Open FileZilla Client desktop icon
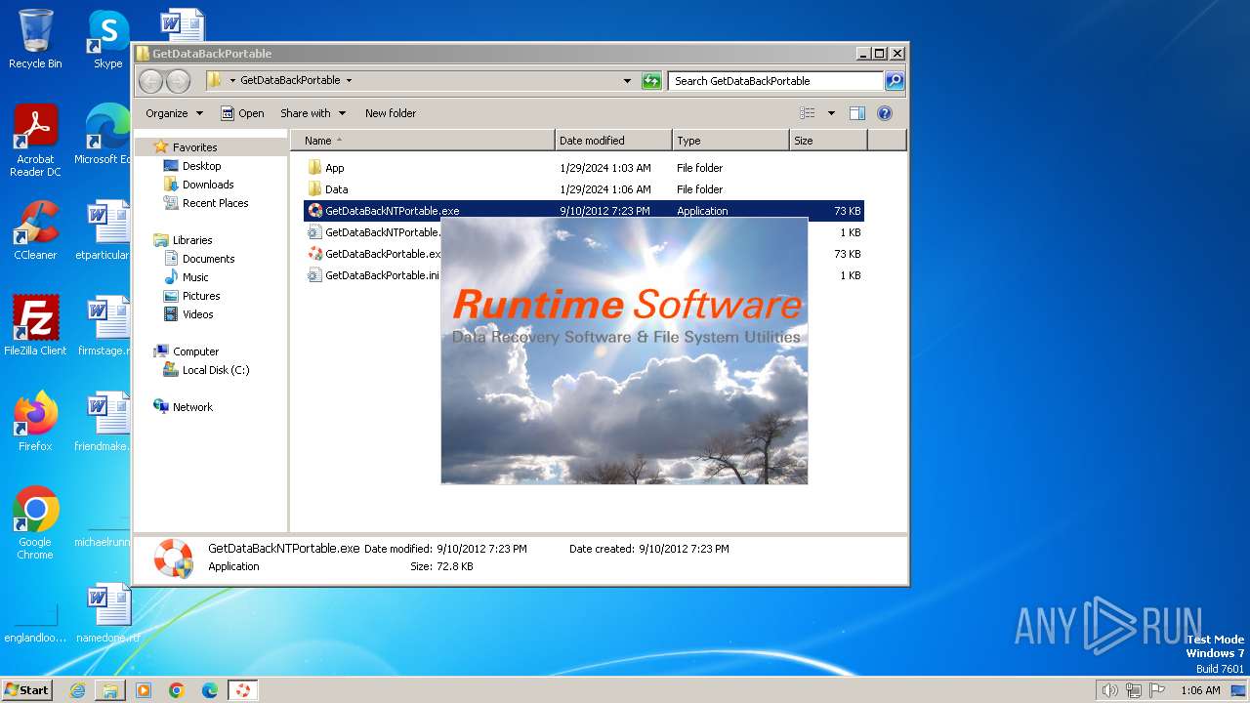 coord(35,326)
